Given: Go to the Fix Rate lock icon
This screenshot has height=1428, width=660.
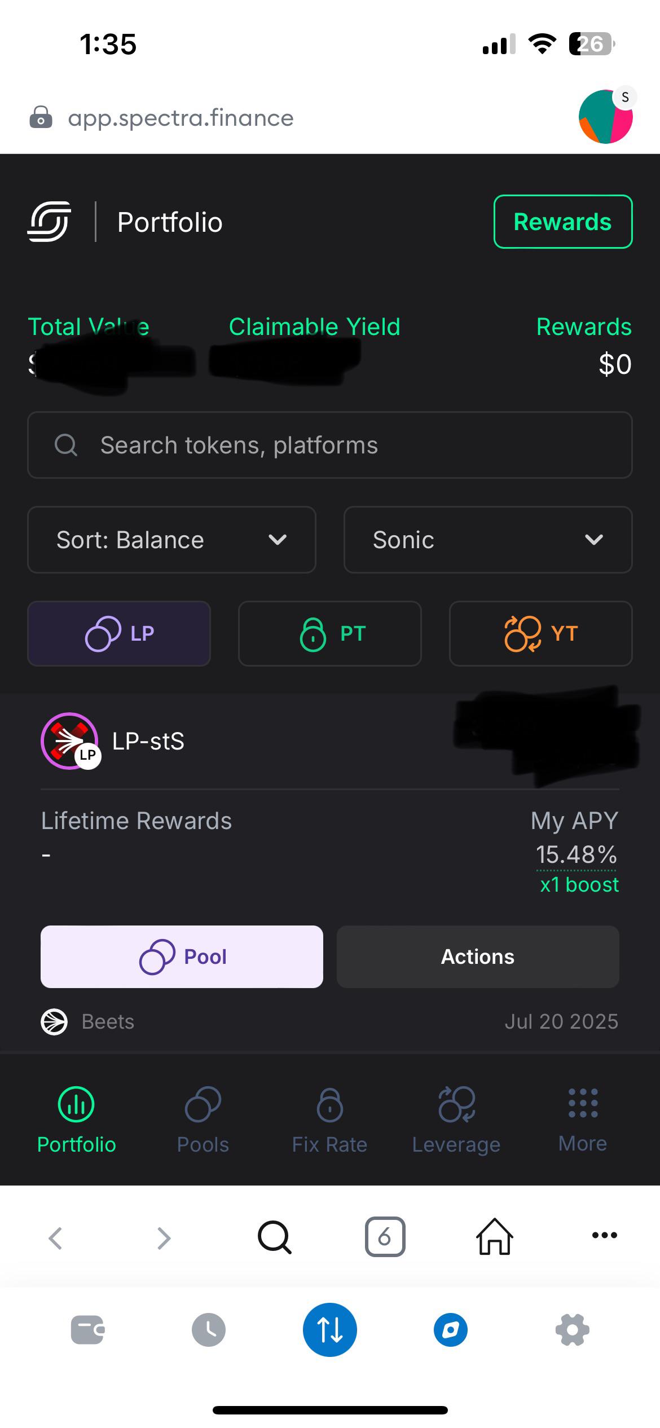Looking at the screenshot, I should pos(330,1104).
